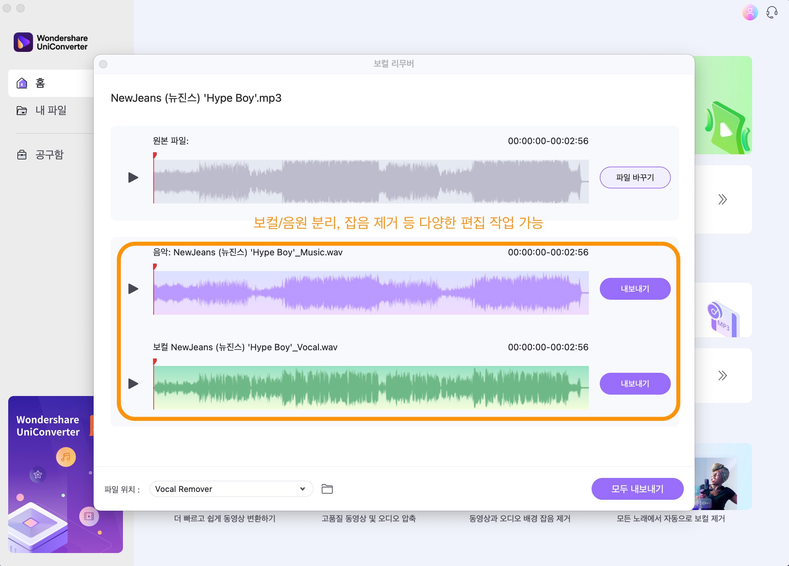The image size is (789, 566).
Task: Play the Music.wav separated track
Action: [x=134, y=288]
